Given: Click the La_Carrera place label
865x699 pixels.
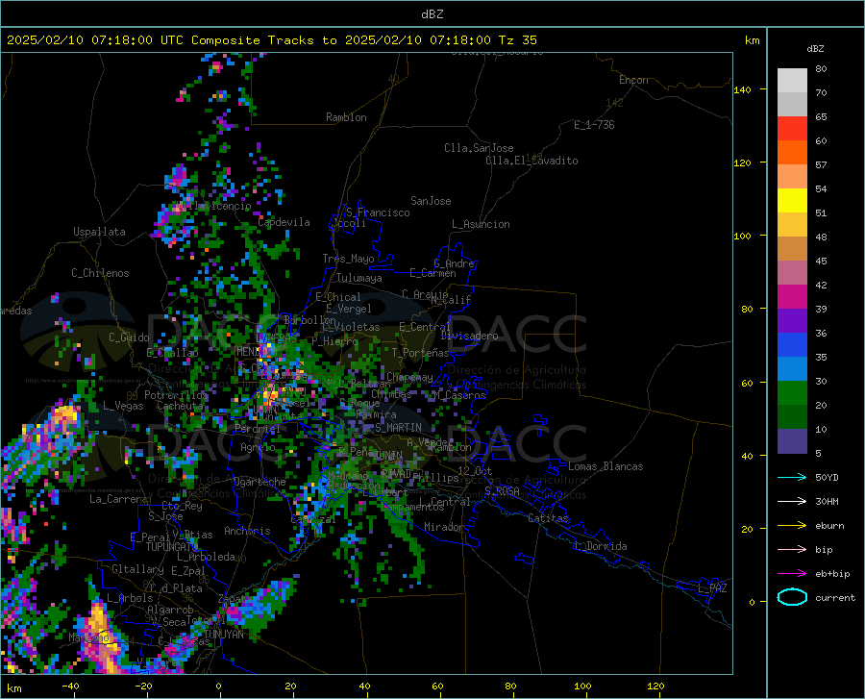Looking at the screenshot, I should (118, 499).
